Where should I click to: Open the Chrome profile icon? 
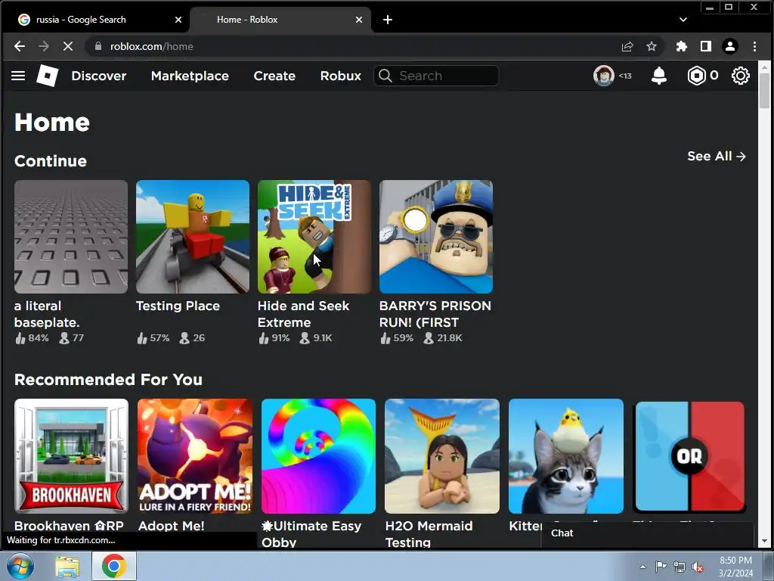tap(730, 46)
